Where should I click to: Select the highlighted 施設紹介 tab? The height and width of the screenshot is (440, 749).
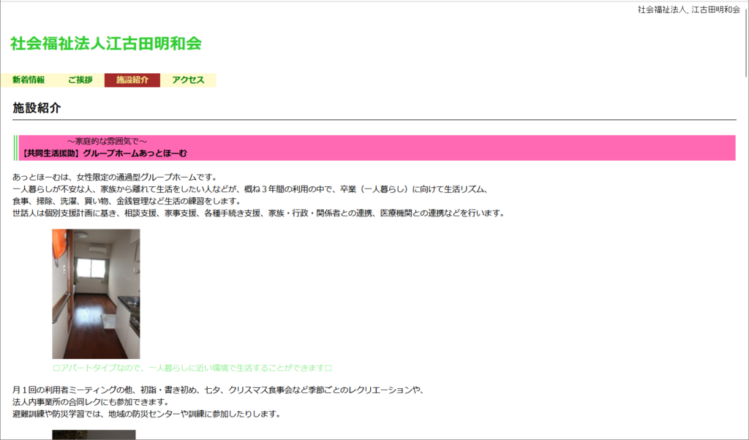[x=132, y=80]
